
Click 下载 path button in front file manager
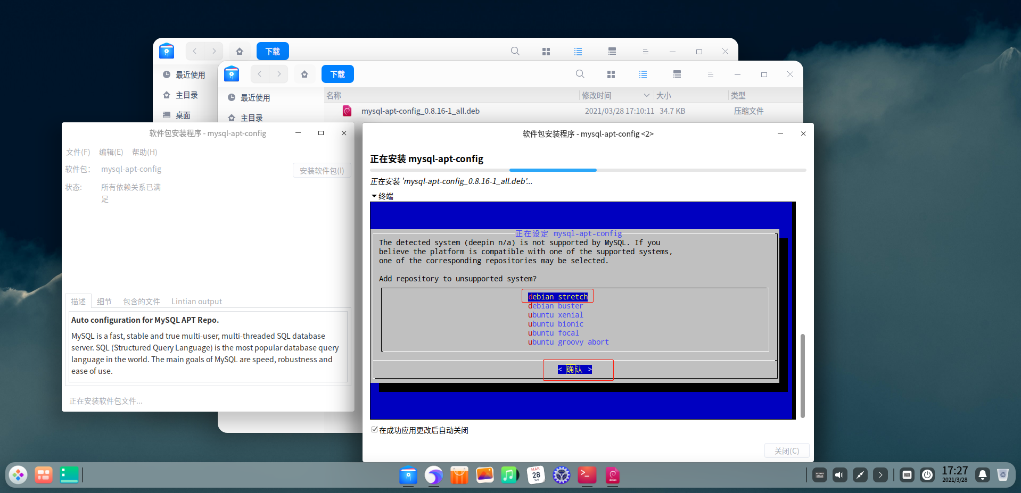pyautogui.click(x=337, y=74)
